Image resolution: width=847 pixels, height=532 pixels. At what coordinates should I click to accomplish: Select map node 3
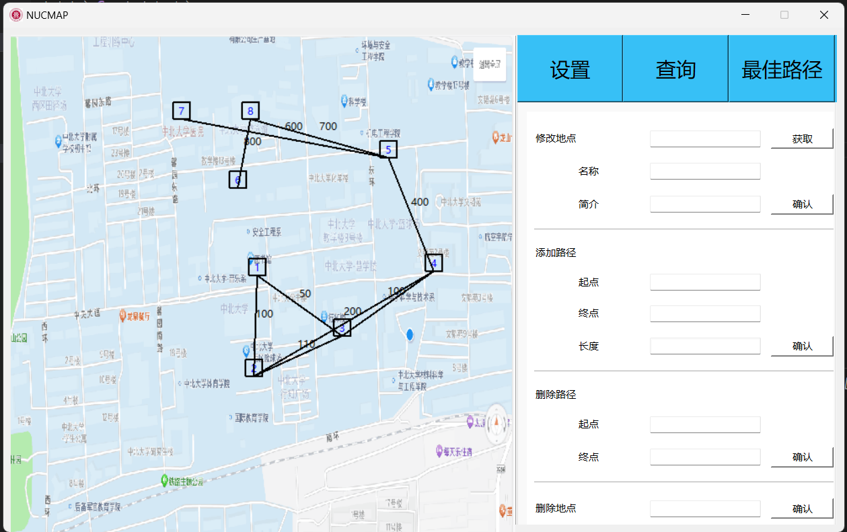342,328
